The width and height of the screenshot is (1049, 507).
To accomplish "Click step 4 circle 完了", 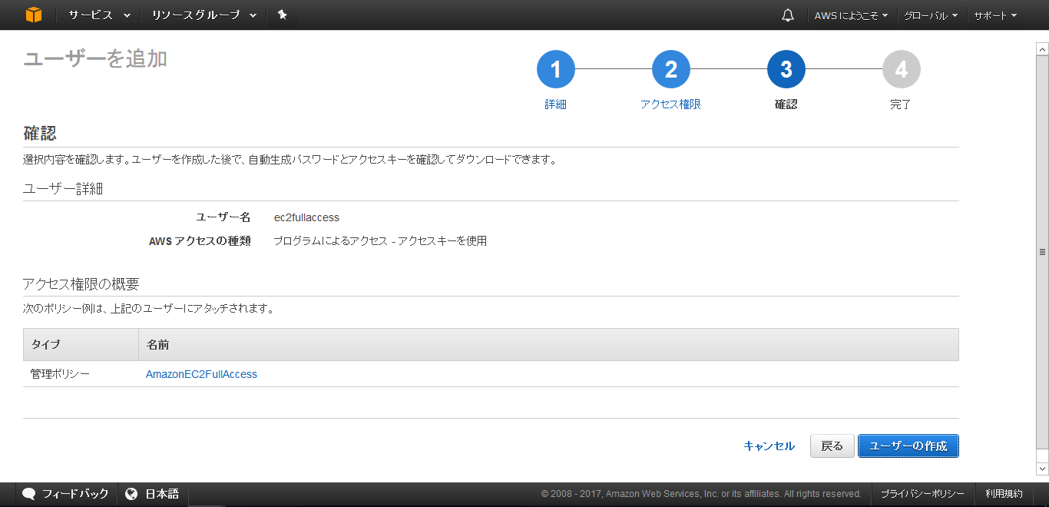I will [x=902, y=70].
